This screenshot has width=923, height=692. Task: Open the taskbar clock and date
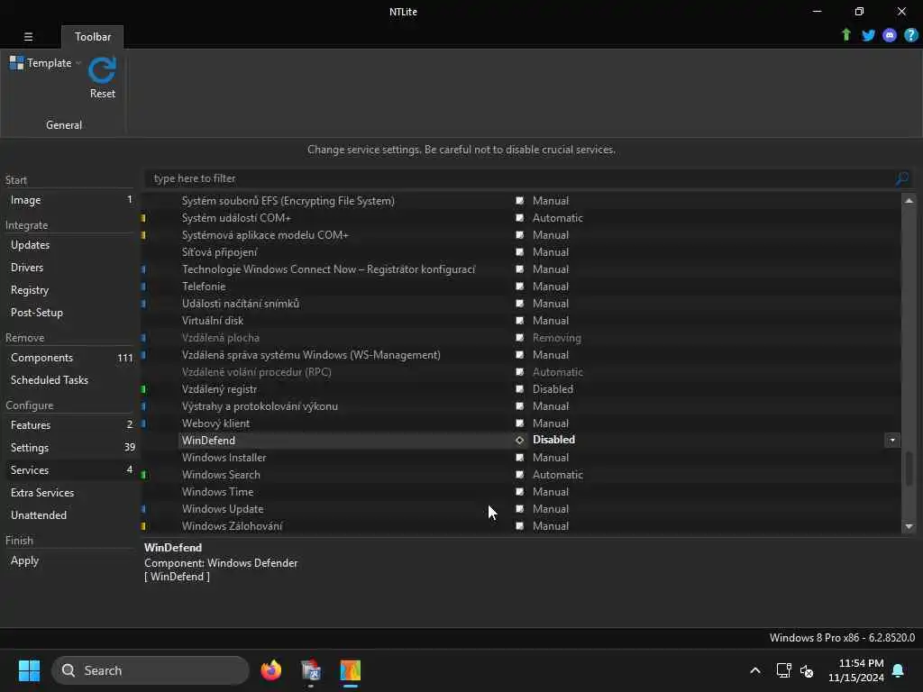tap(856, 670)
